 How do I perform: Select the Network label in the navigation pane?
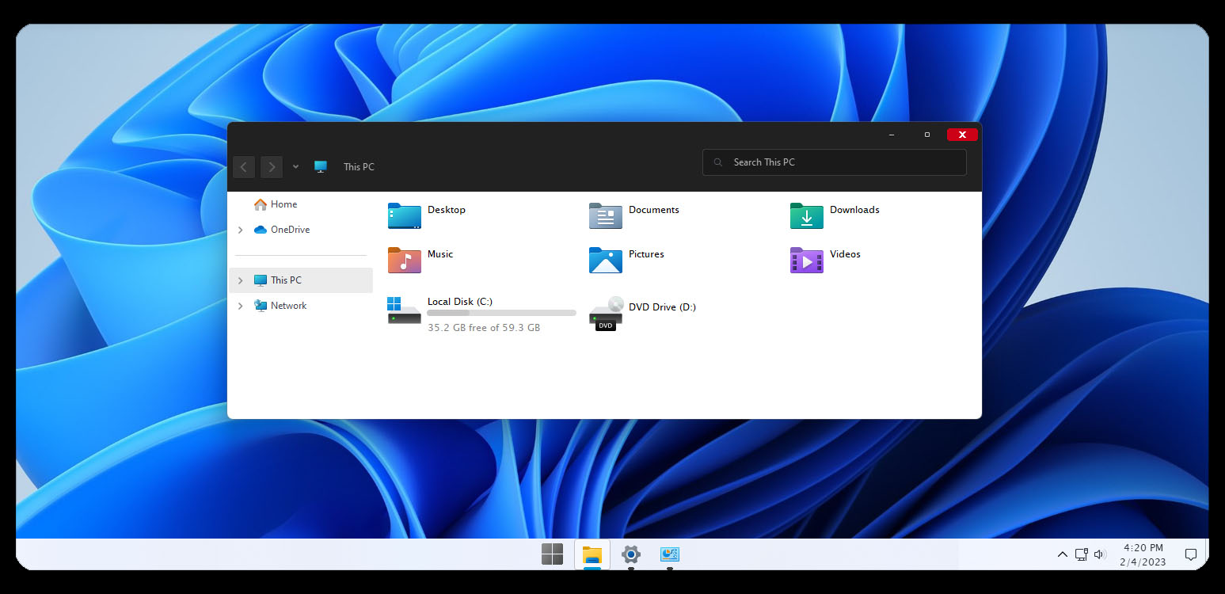[x=289, y=306]
